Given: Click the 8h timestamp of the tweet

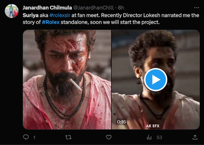Looking at the screenshot, I should (120, 8).
